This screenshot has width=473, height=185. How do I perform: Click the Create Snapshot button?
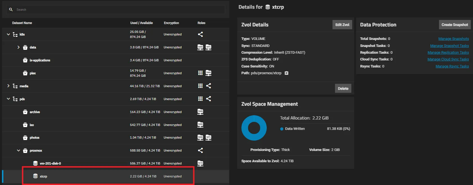click(455, 25)
